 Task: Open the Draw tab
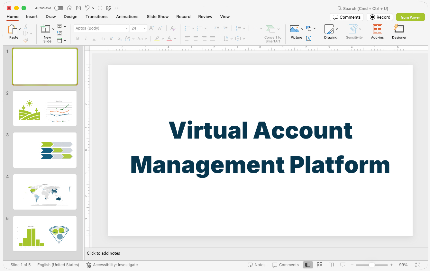[x=51, y=17]
